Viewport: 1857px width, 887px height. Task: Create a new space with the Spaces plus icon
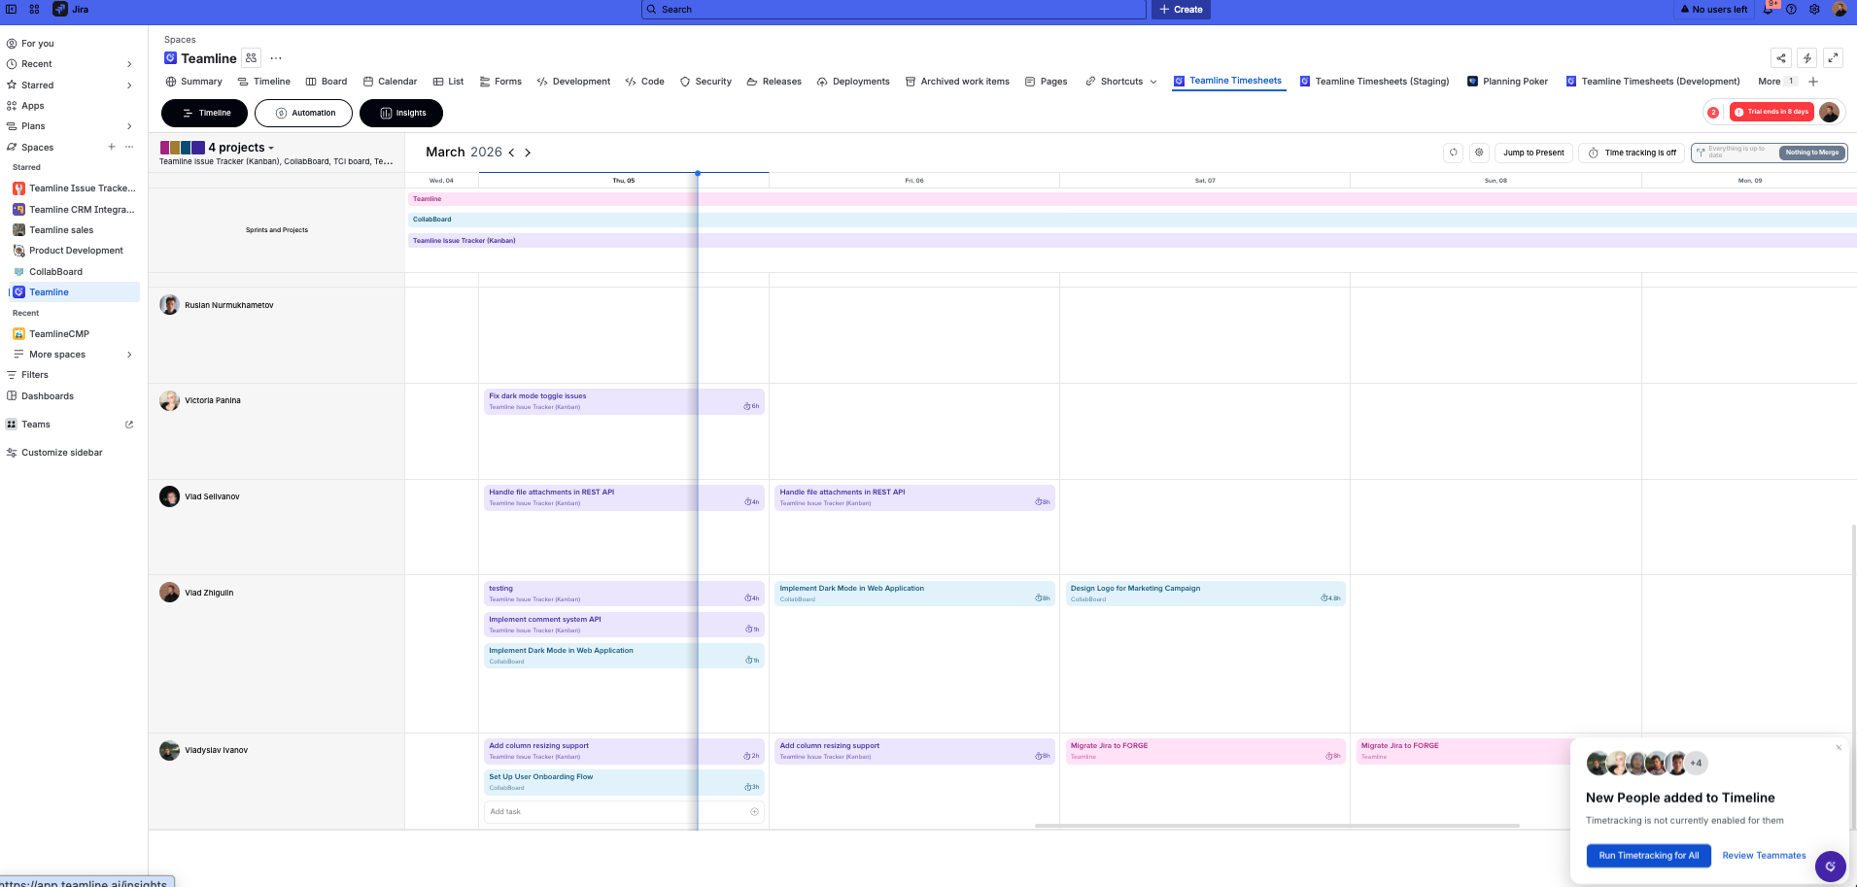(x=112, y=147)
